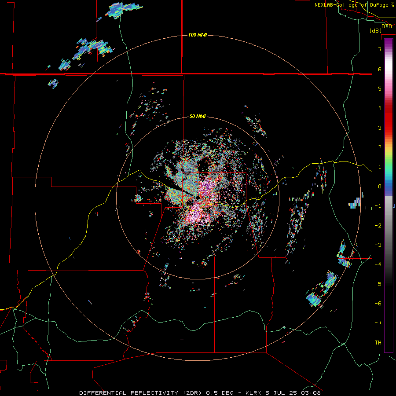Click the -7 value on dB scale

pyautogui.click(x=378, y=323)
